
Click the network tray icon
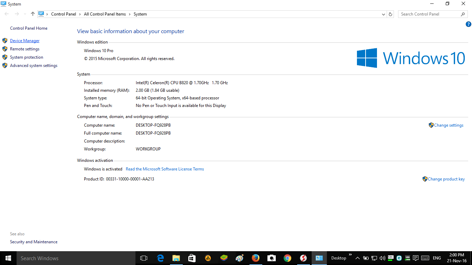(x=374, y=258)
